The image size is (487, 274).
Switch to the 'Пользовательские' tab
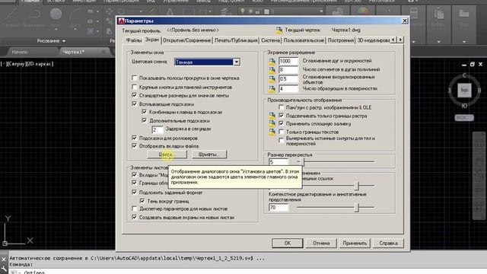coord(304,40)
